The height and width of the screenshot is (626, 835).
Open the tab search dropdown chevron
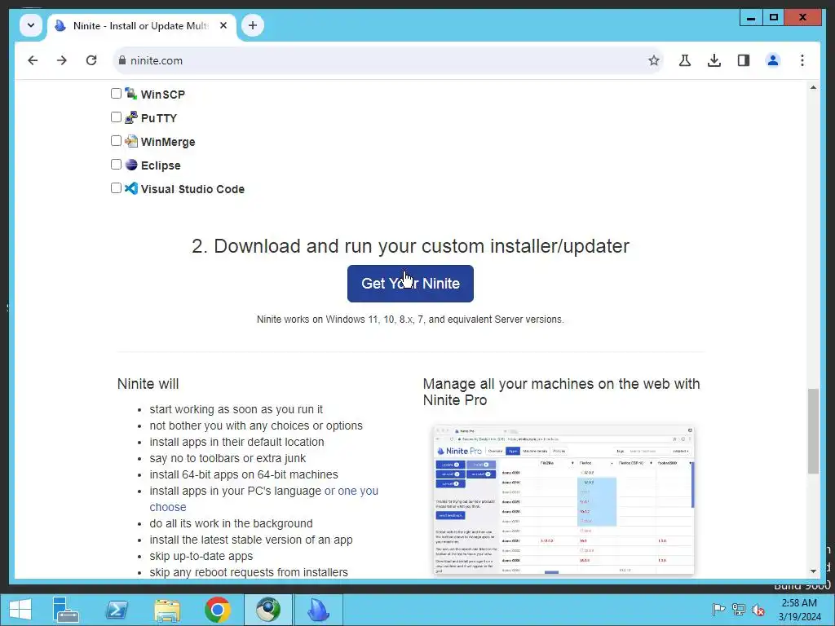click(31, 25)
